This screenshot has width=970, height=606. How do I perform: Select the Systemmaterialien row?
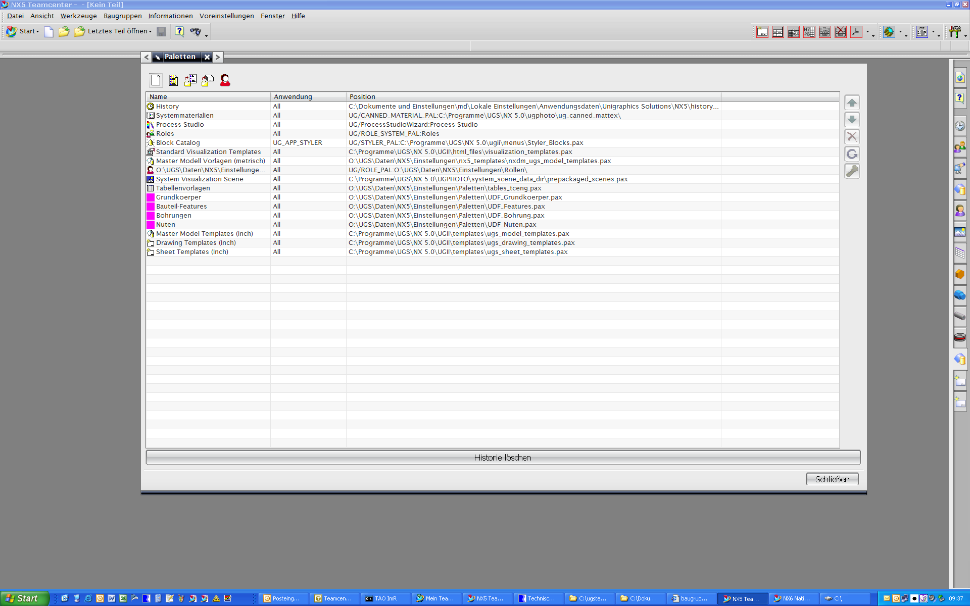coord(493,115)
